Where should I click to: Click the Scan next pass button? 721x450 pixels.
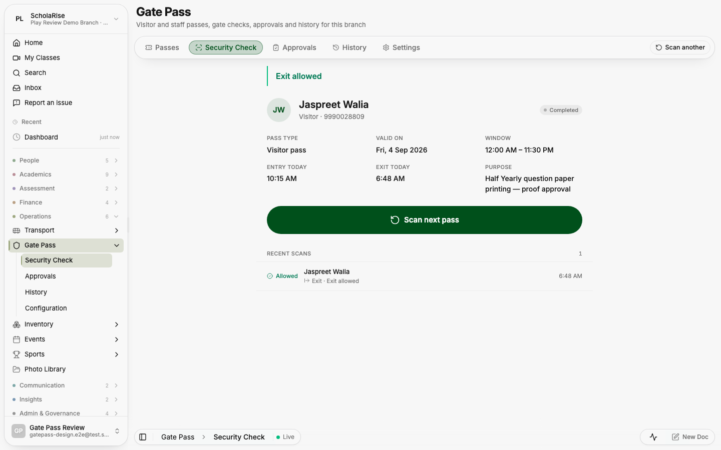coord(425,220)
